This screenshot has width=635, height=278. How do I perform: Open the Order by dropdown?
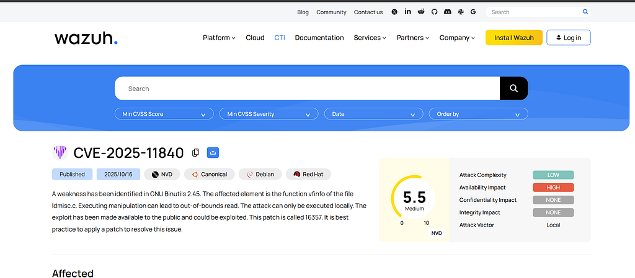[x=478, y=114]
